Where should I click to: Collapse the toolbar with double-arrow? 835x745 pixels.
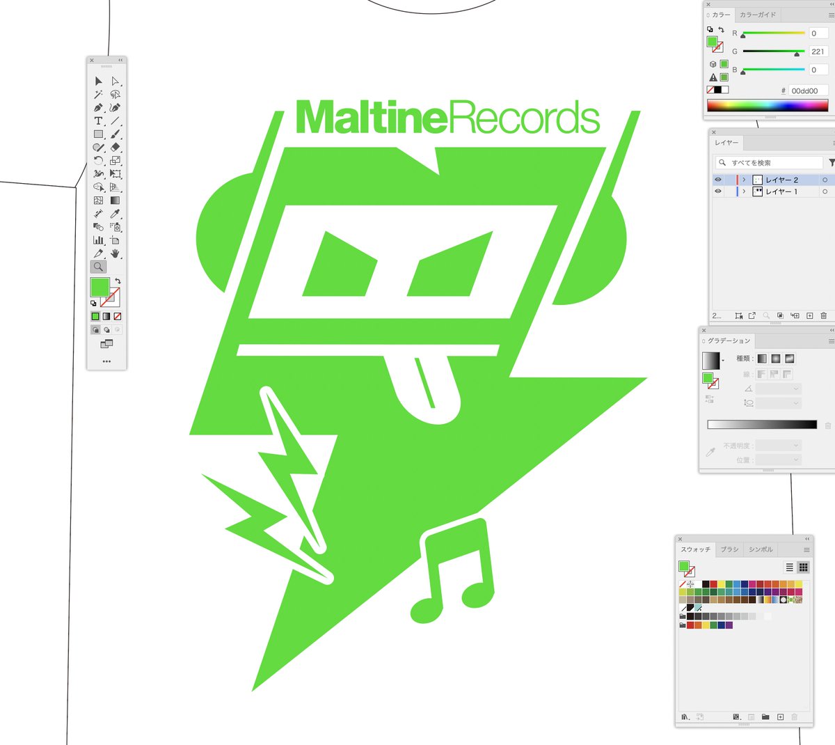coord(120,61)
